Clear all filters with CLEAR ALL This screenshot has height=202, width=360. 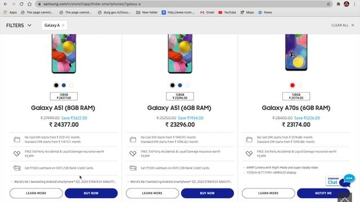(343, 25)
